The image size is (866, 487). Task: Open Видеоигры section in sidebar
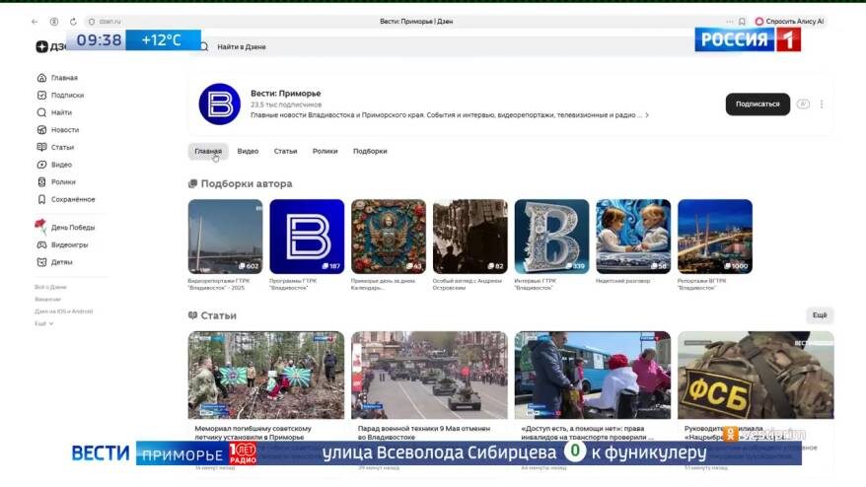point(62,244)
